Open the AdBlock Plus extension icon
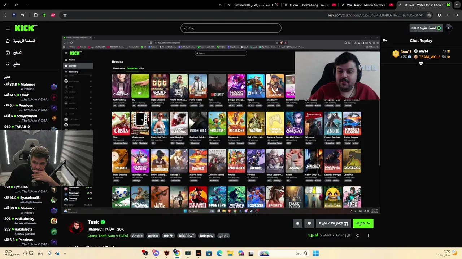This screenshot has width=462, height=259. [53, 15]
